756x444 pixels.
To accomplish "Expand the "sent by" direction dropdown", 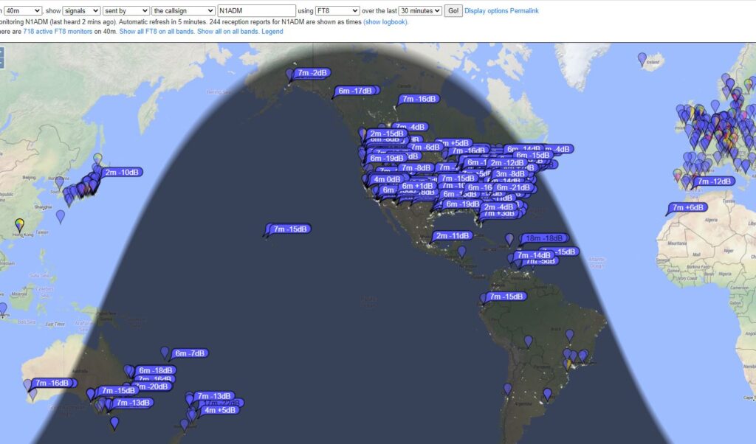I will click(x=126, y=11).
